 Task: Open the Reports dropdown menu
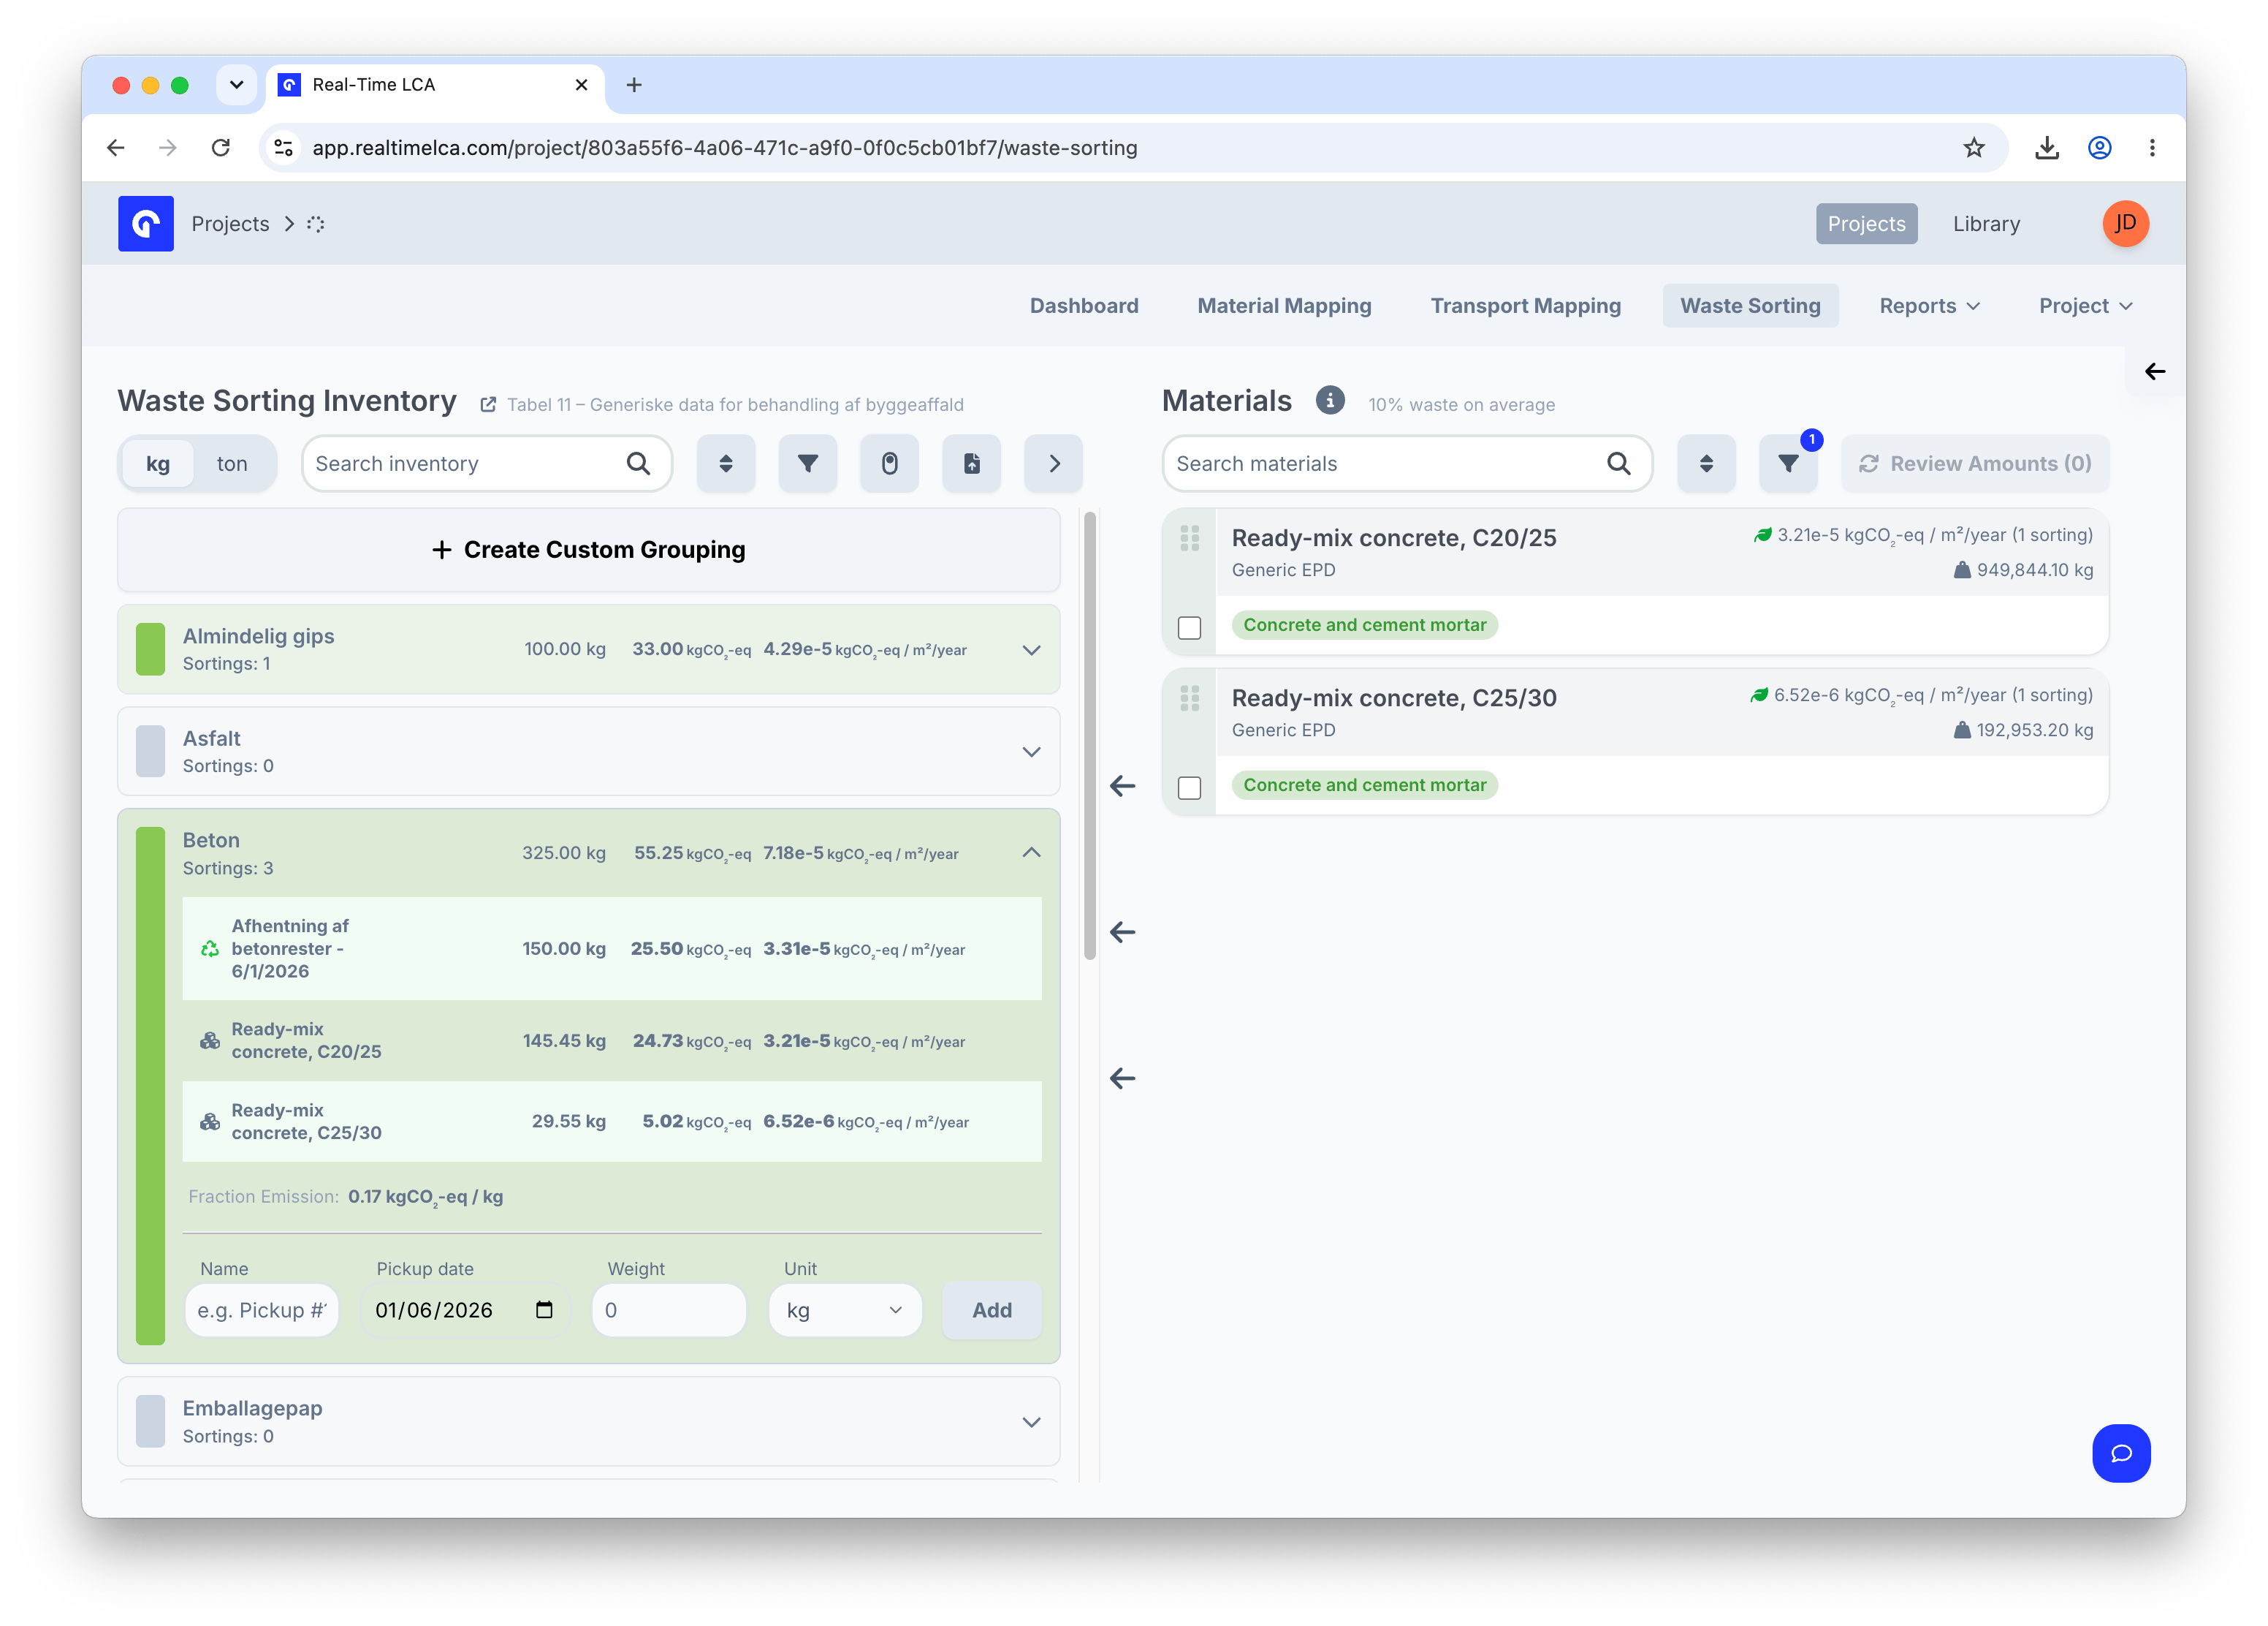point(1929,306)
